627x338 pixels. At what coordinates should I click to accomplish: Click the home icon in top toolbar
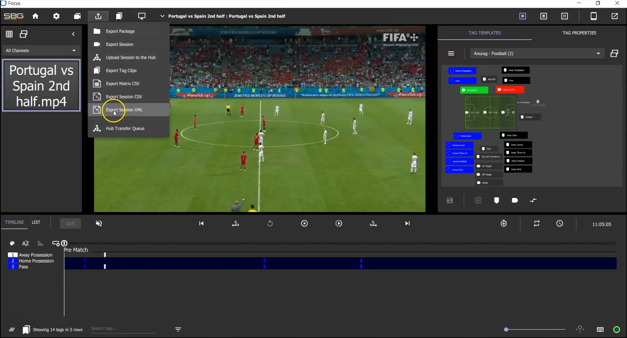click(x=36, y=16)
